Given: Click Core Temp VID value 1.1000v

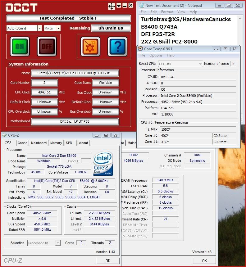Looking at the screenshot, I should [x=198, y=114].
